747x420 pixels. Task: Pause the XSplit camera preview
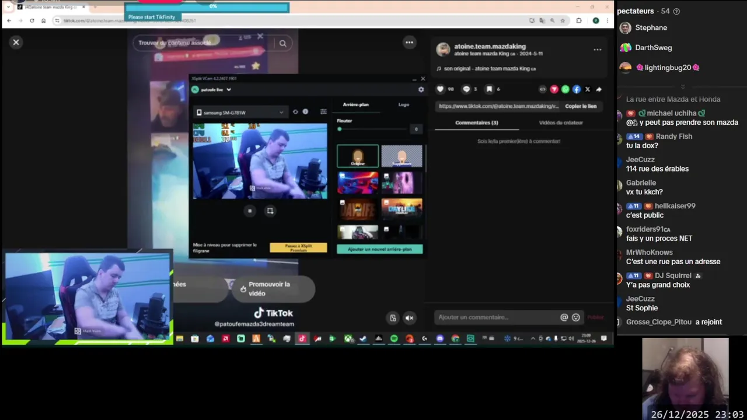click(250, 211)
